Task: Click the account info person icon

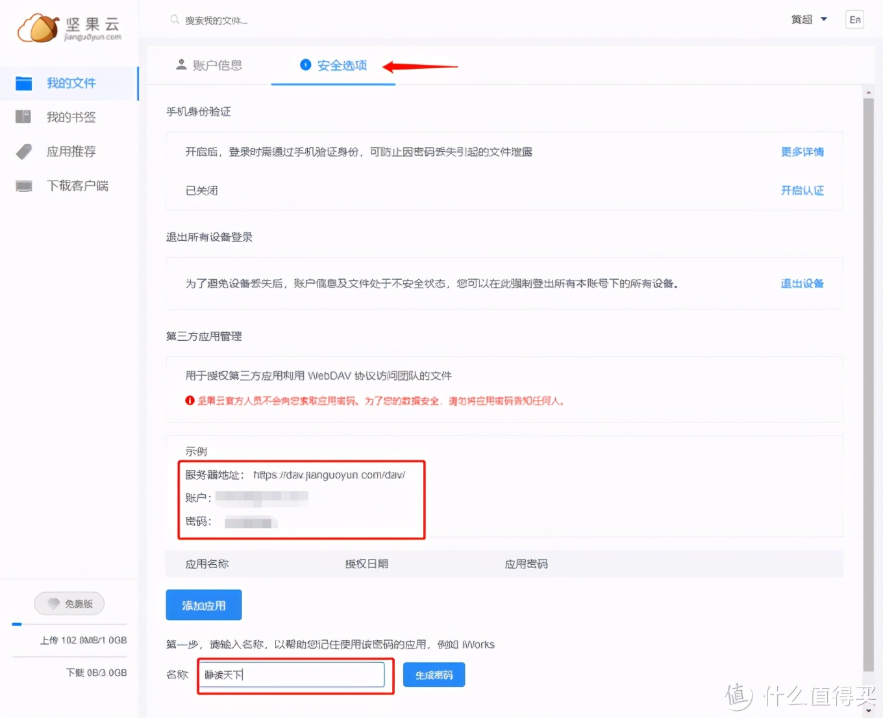Action: click(180, 64)
